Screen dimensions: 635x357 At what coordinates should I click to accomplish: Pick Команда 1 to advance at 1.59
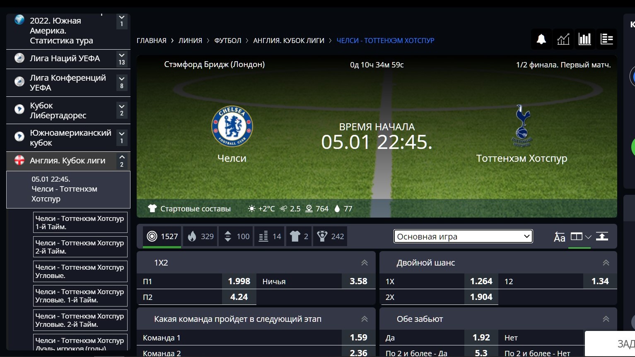pos(359,338)
